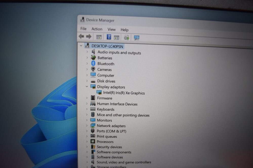Select the Human Interface Devices label
This screenshot has width=253, height=168.
117,104
